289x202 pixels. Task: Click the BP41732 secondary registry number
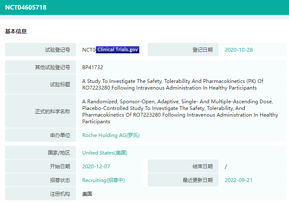(x=93, y=67)
